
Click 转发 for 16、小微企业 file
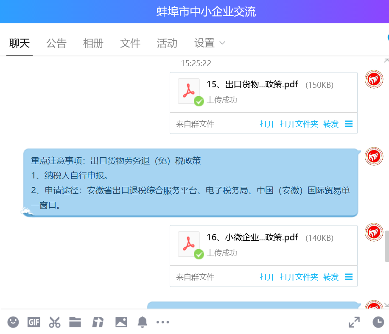coord(331,277)
